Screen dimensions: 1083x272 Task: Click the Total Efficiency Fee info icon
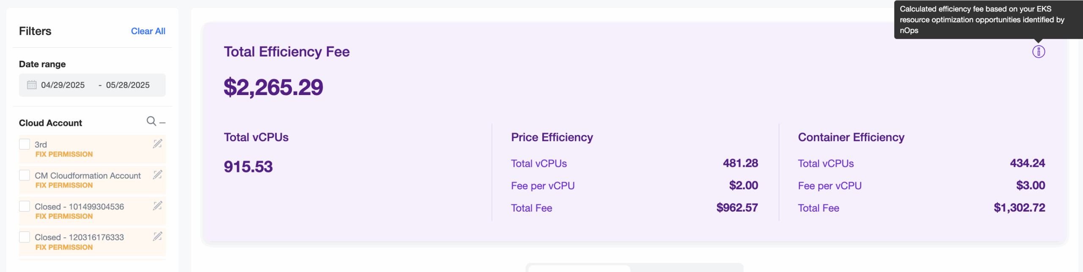(x=1038, y=52)
